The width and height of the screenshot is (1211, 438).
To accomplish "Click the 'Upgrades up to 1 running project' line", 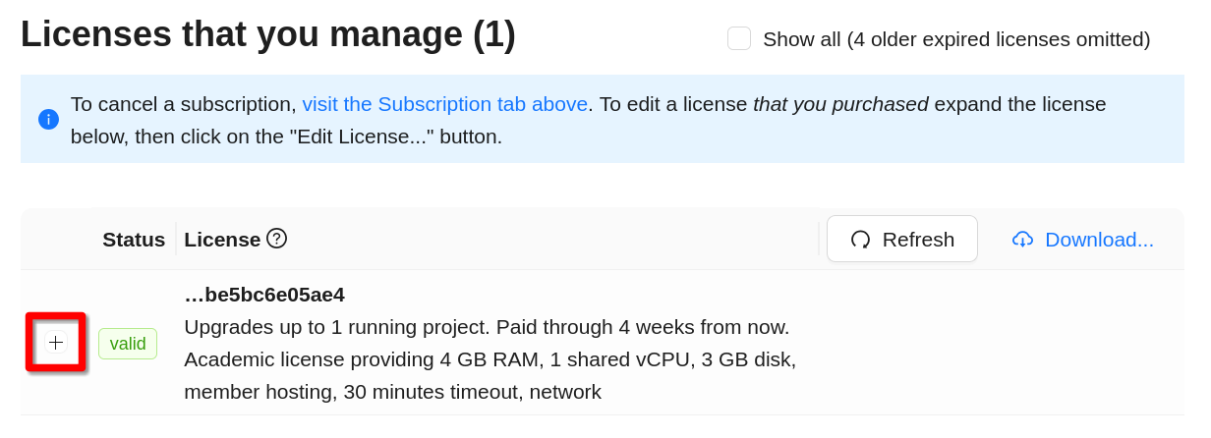I will click(x=487, y=327).
